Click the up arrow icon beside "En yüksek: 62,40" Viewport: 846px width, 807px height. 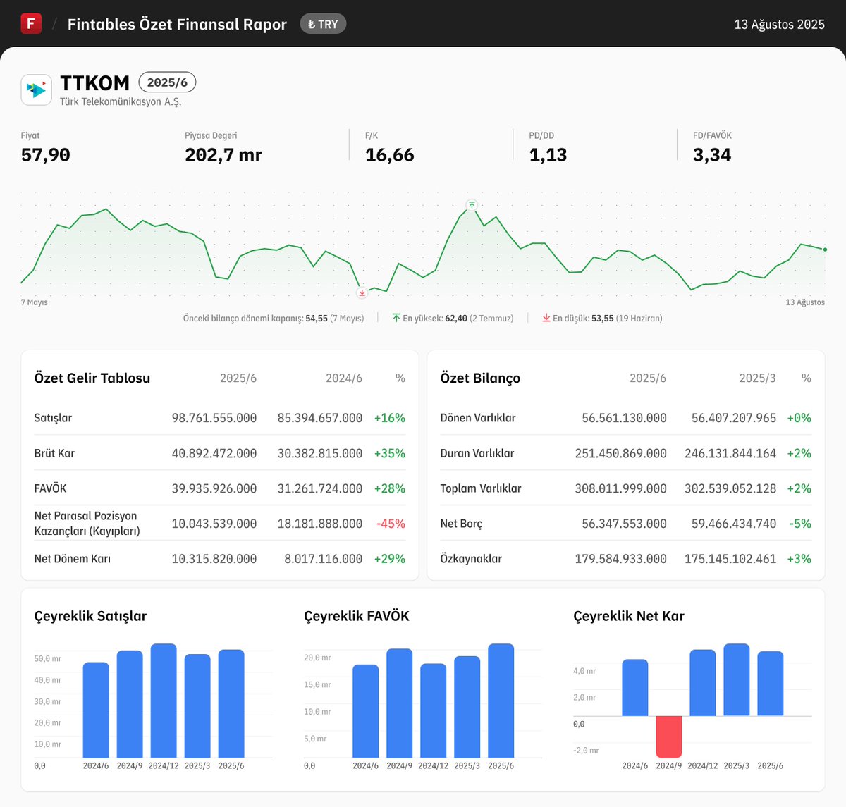click(397, 318)
